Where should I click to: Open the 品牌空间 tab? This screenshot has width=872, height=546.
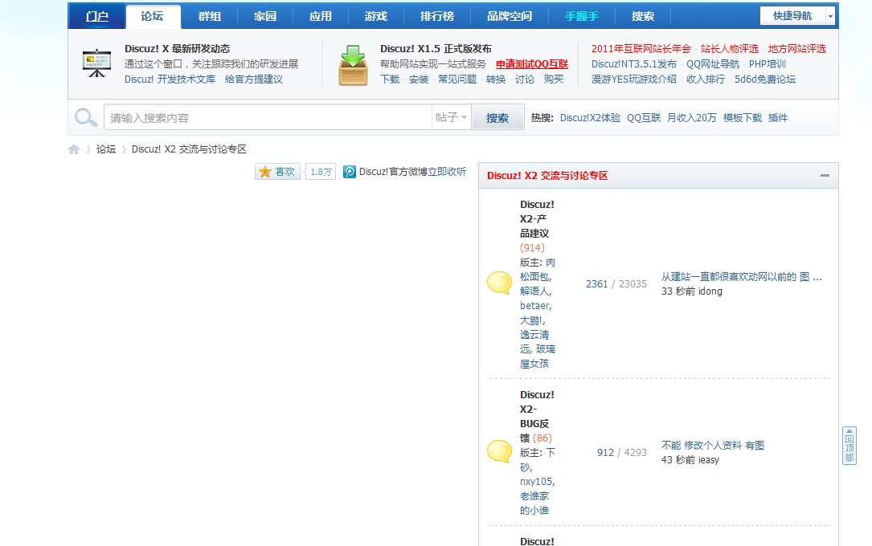pos(510,16)
